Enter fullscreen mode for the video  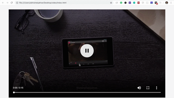click(x=148, y=88)
